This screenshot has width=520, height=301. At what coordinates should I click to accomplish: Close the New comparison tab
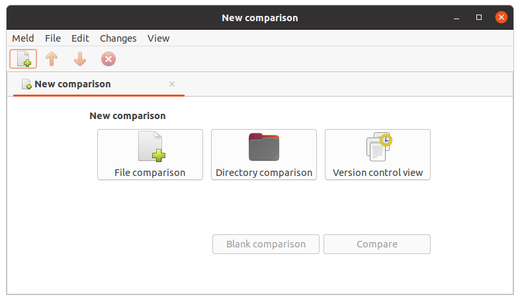172,84
